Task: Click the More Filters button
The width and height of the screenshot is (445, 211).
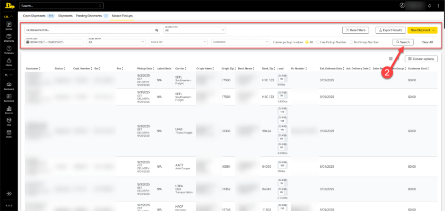Action: (356, 30)
